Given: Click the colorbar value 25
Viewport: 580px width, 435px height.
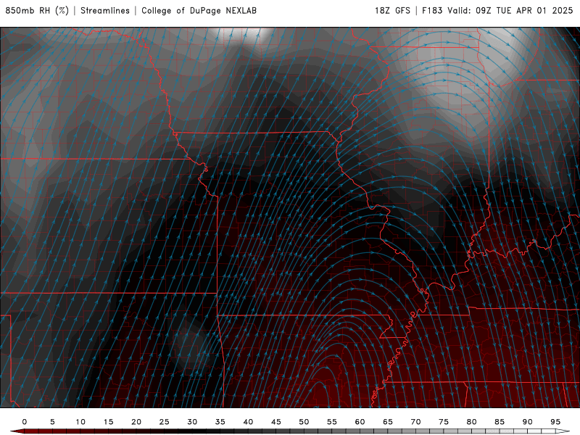Looking at the screenshot, I should [165, 422].
